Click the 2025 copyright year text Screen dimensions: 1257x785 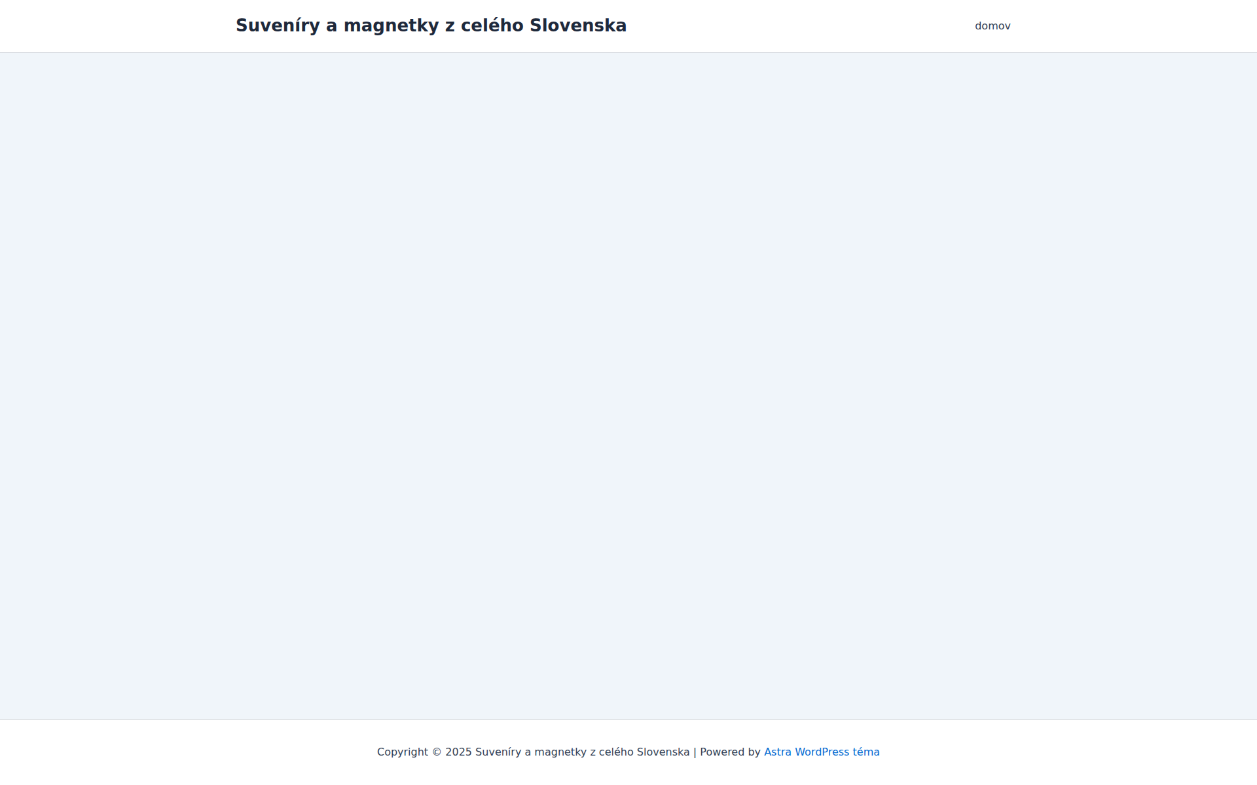click(x=458, y=752)
